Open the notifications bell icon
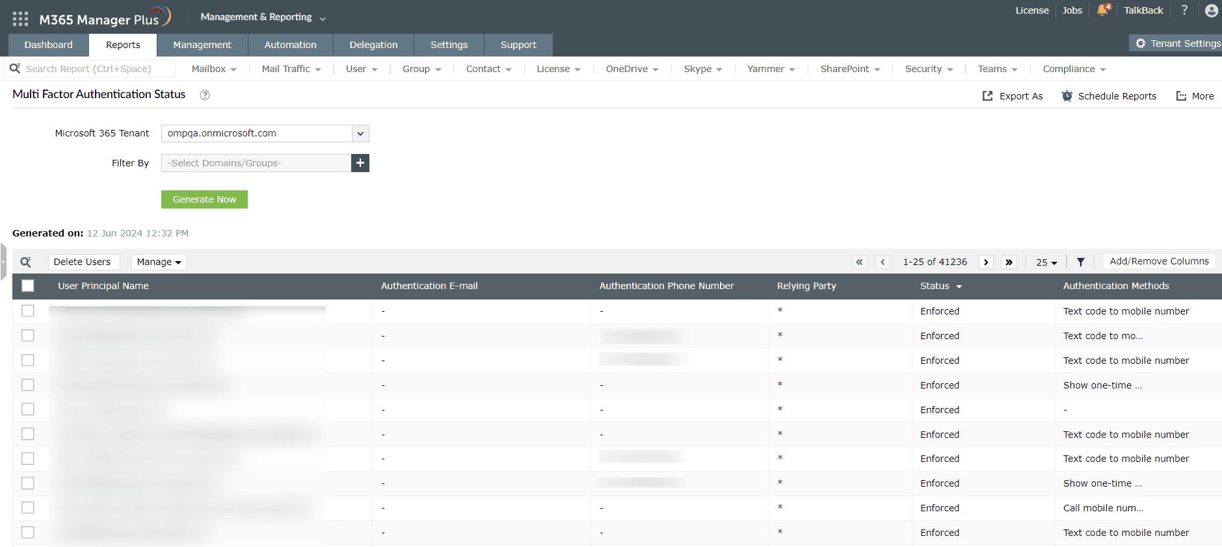Image resolution: width=1222 pixels, height=547 pixels. click(x=1103, y=10)
